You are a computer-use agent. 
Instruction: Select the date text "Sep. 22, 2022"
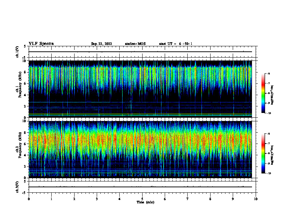coord(101,44)
